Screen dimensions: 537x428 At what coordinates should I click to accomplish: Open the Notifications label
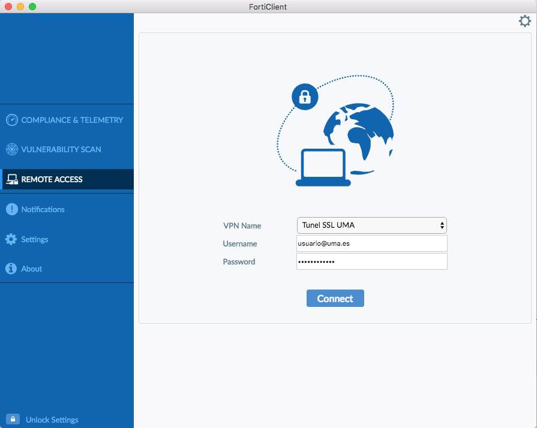43,209
